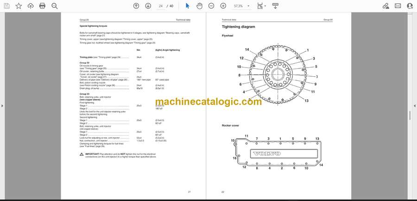Click the 'Group 22' subheading
The image size is (417, 201).
point(85,63)
